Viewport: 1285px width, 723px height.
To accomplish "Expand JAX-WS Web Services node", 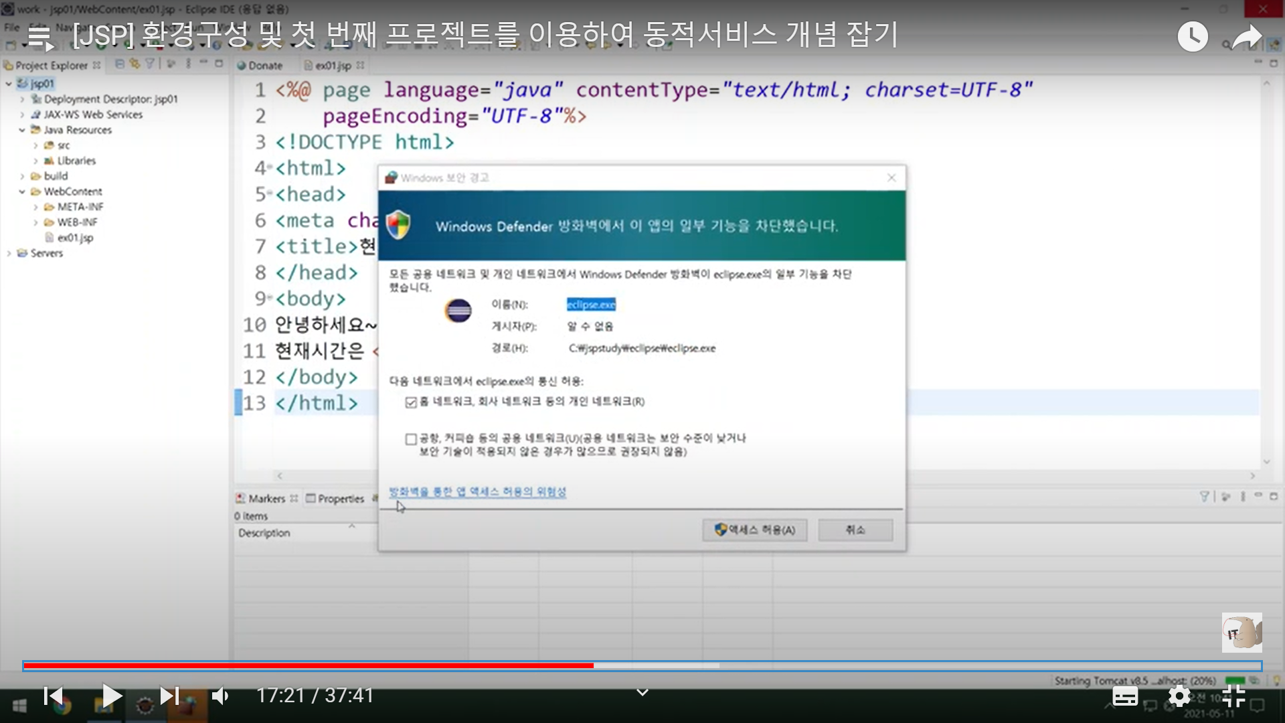I will point(22,114).
